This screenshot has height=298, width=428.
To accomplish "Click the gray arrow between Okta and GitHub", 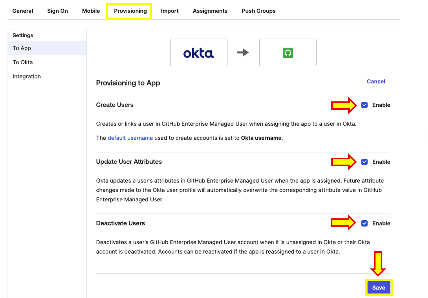I will click(243, 52).
